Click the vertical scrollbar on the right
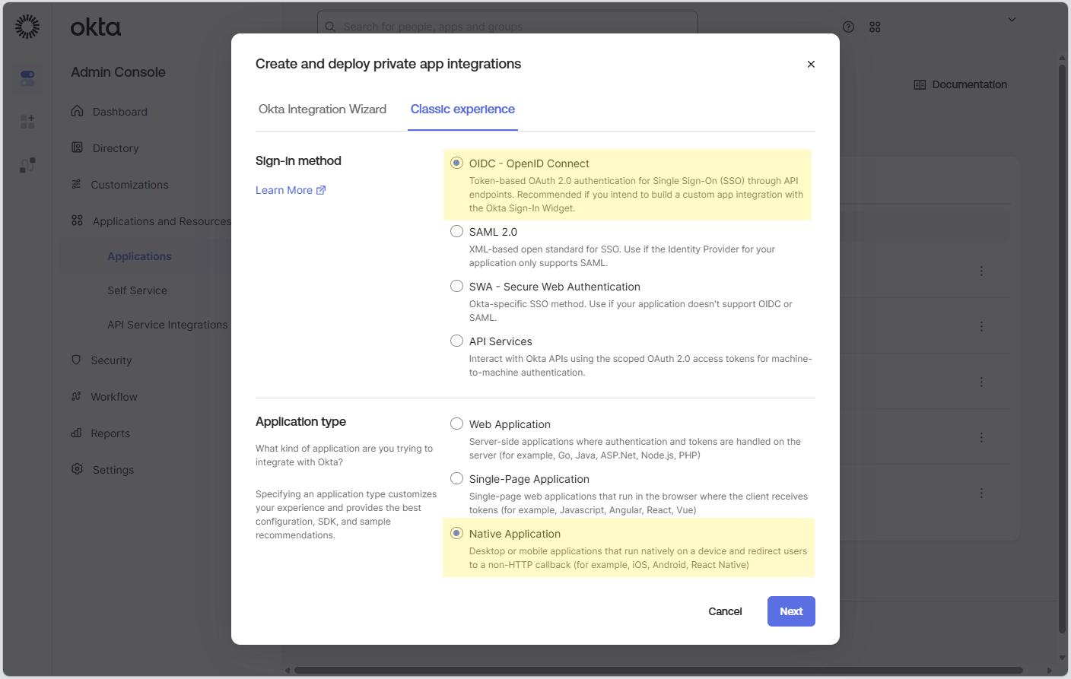1071x679 pixels. coord(1063,350)
